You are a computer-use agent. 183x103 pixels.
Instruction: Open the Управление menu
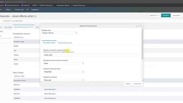click(x=36, y=10)
